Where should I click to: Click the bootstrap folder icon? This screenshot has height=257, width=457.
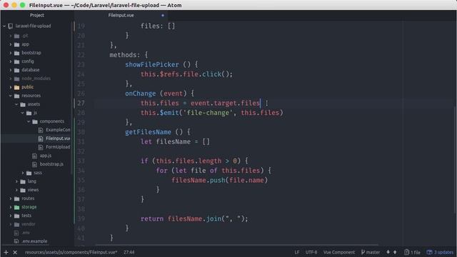(17, 53)
